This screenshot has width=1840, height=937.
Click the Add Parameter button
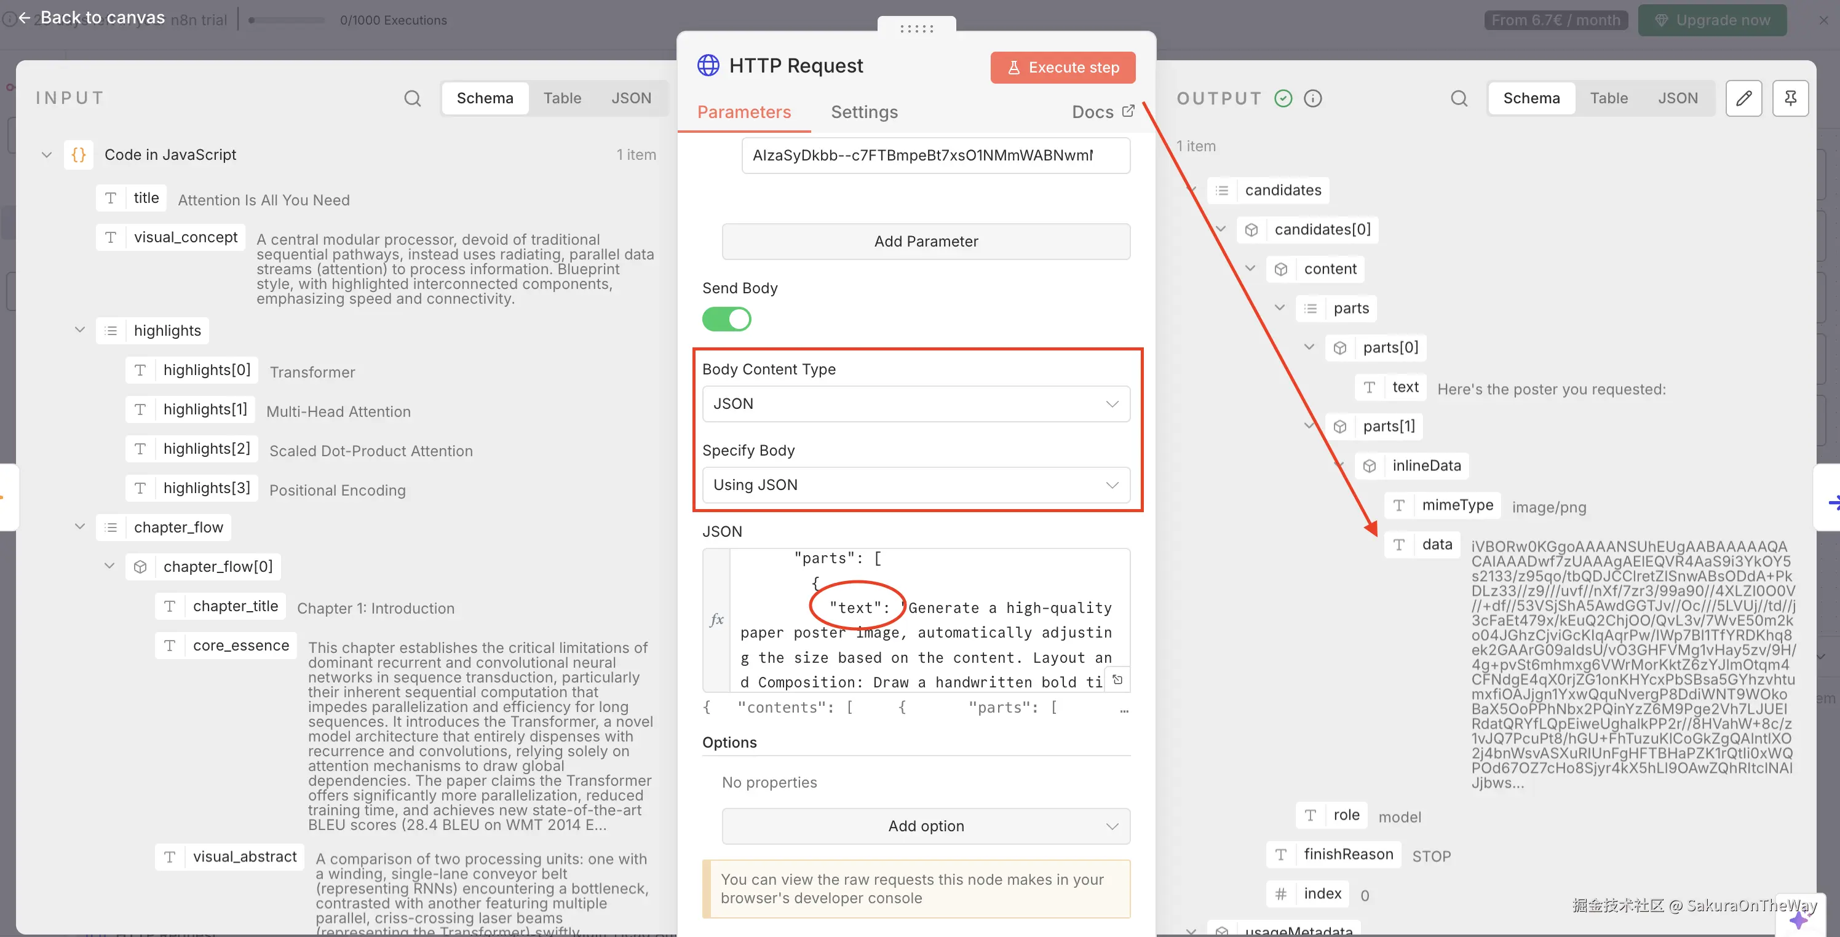(926, 242)
